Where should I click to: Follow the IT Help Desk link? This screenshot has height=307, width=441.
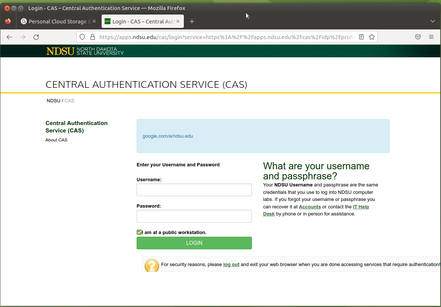(361, 207)
